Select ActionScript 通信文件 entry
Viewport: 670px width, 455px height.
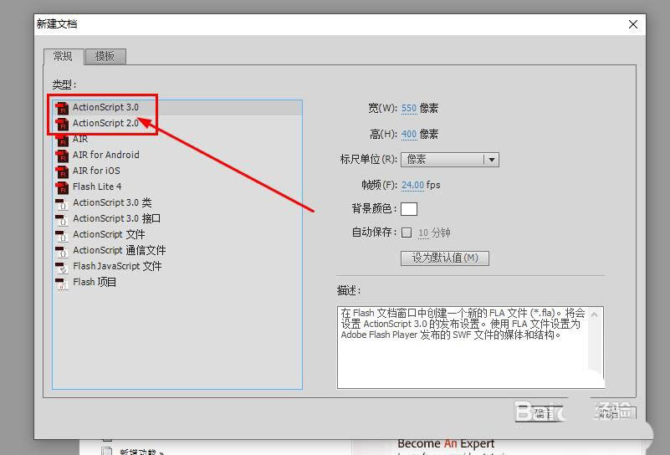(x=177, y=250)
